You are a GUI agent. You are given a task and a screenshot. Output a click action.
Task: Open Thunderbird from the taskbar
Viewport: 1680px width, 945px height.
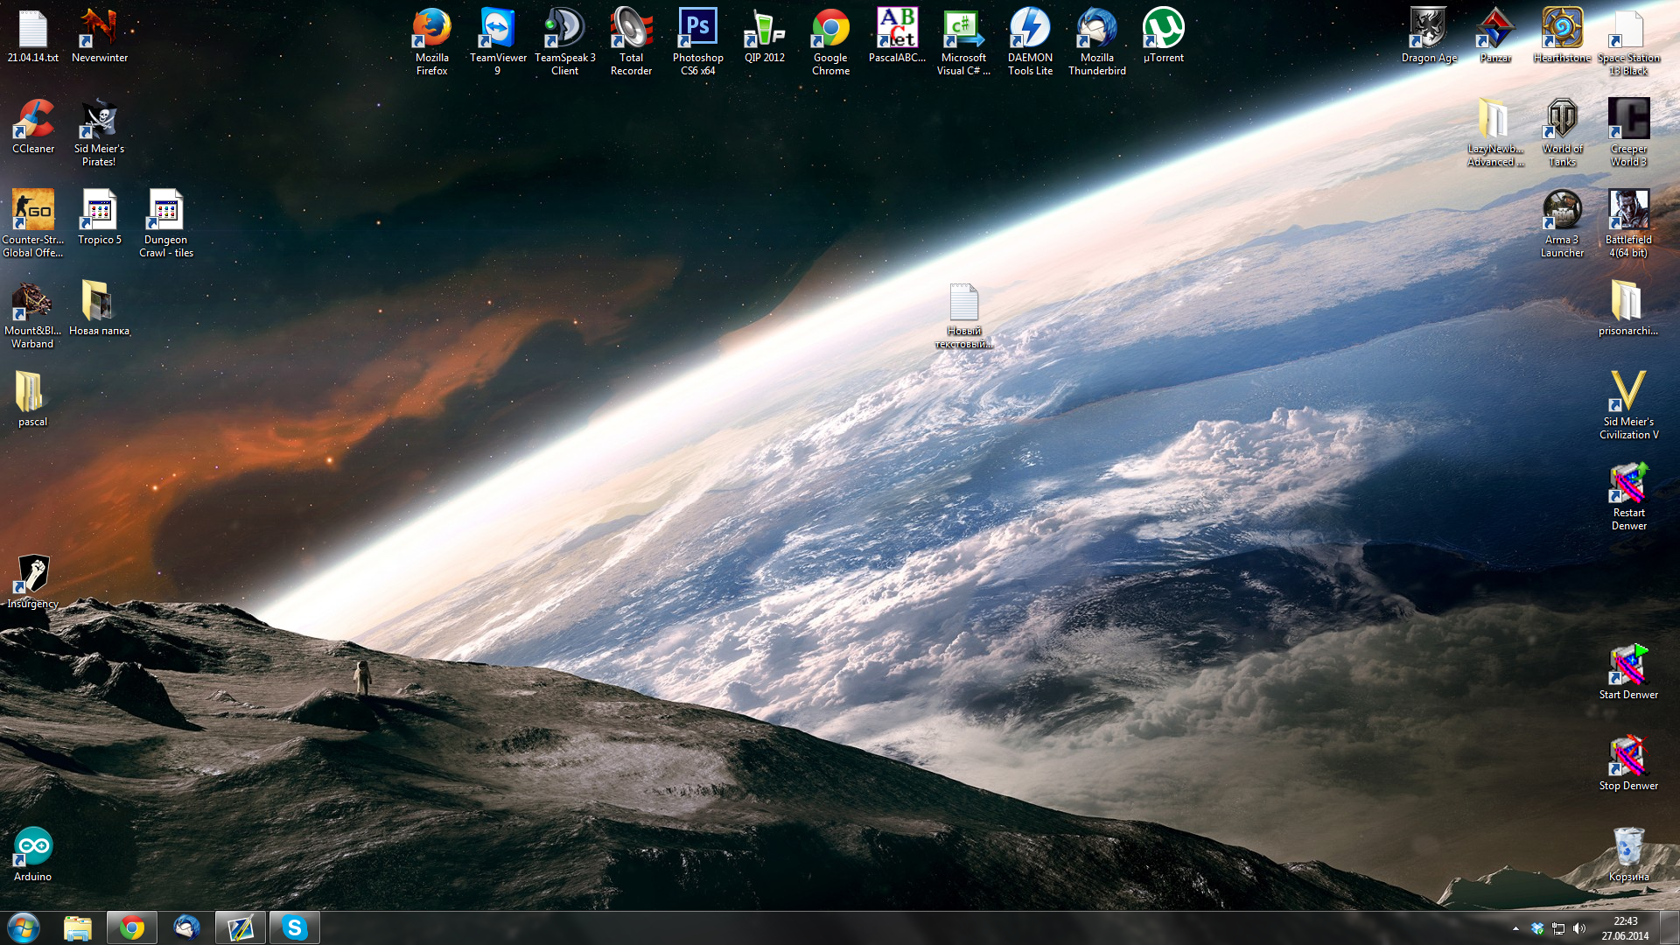pyautogui.click(x=186, y=927)
